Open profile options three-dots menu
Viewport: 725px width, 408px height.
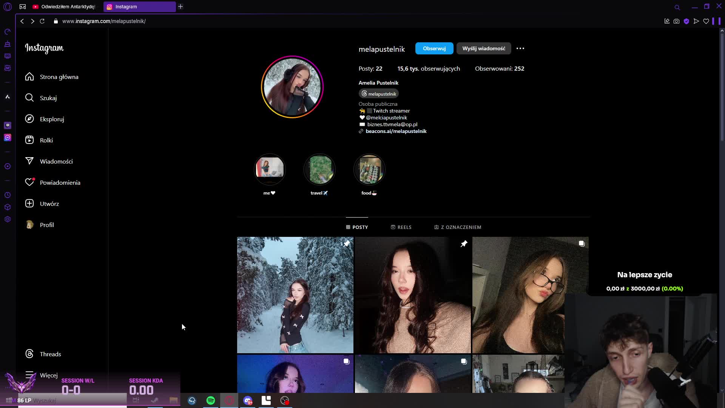520,48
